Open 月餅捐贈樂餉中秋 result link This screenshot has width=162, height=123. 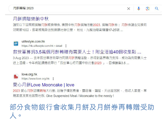(31, 19)
